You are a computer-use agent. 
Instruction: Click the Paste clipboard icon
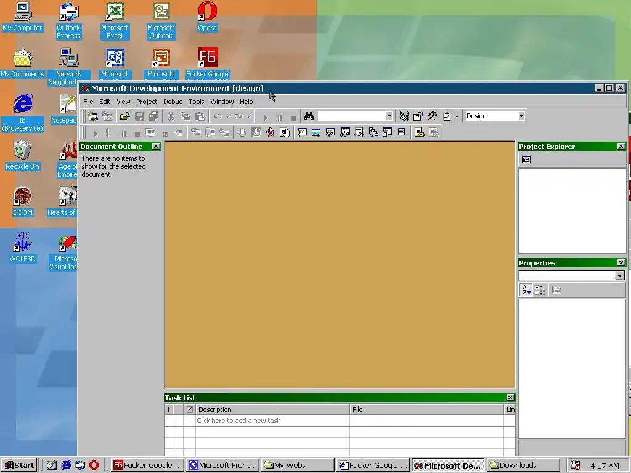coord(199,116)
